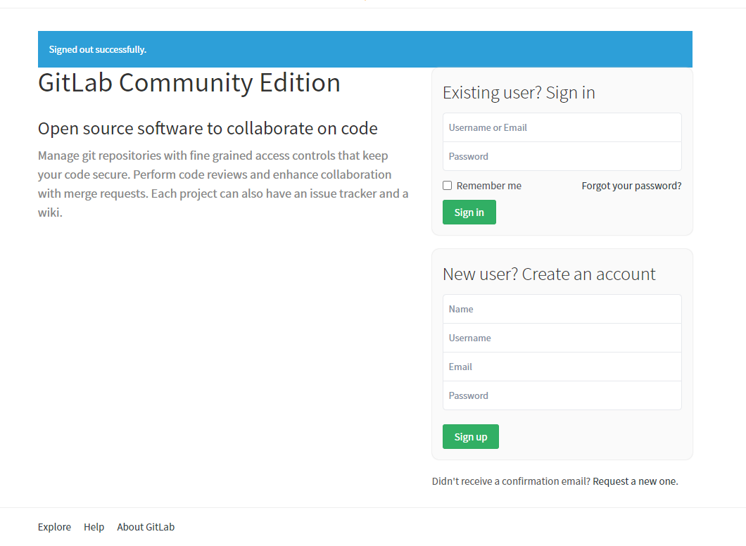This screenshot has height=546, width=746.
Task: Click 'Existing user? Sign in' heading
Action: [519, 93]
